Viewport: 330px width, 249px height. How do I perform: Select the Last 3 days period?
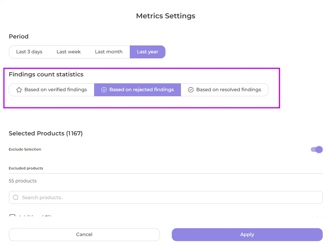tap(29, 52)
